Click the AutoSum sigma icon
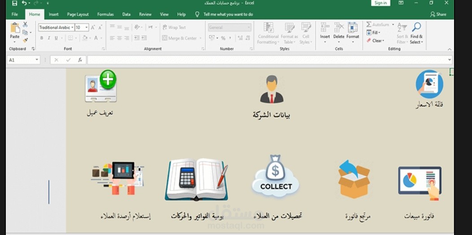The height and width of the screenshot is (235, 472). coord(369,25)
